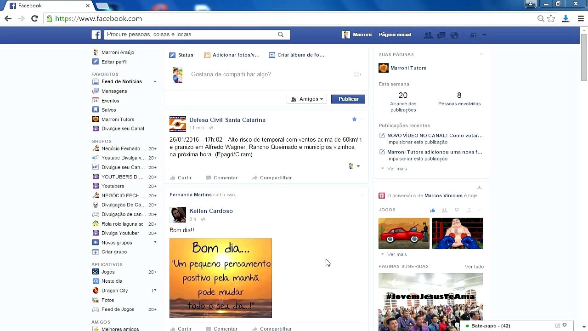
Task: Open friend requests icon in blue header
Action: click(428, 35)
